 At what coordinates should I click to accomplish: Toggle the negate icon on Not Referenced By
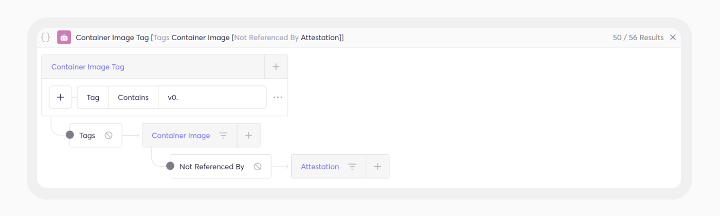pyautogui.click(x=258, y=167)
